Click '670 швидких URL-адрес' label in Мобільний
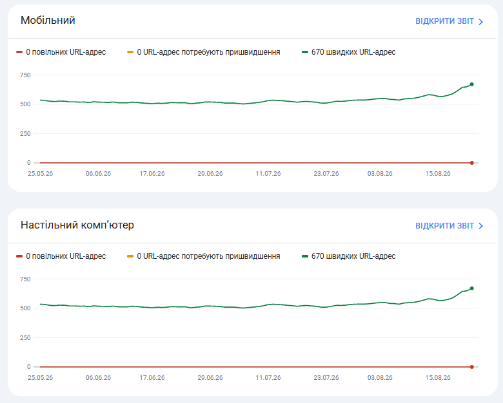Image resolution: width=503 pixels, height=403 pixels. [353, 52]
